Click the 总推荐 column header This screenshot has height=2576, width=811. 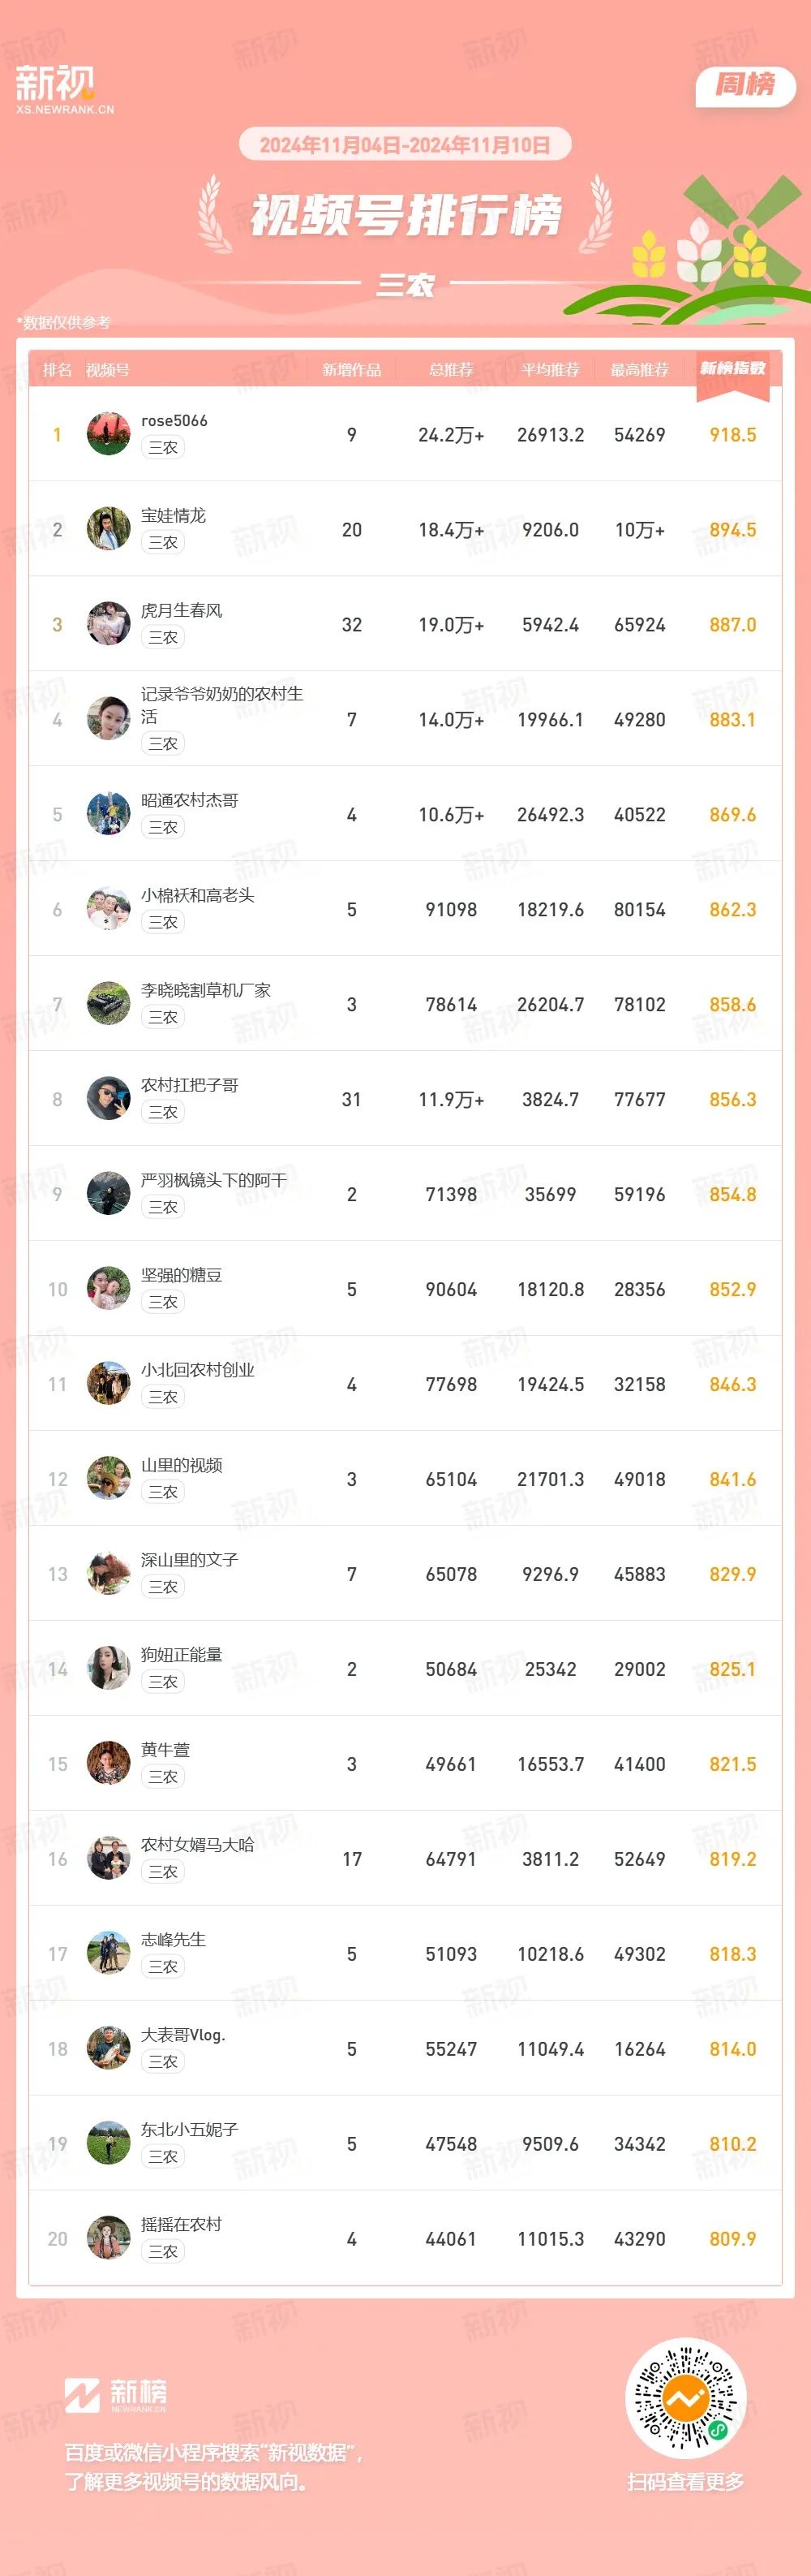click(x=450, y=370)
